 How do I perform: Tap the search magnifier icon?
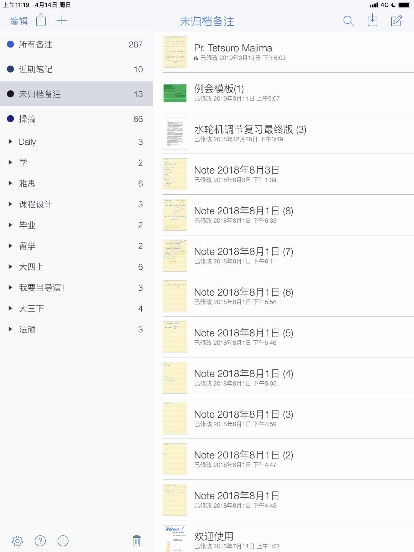348,21
